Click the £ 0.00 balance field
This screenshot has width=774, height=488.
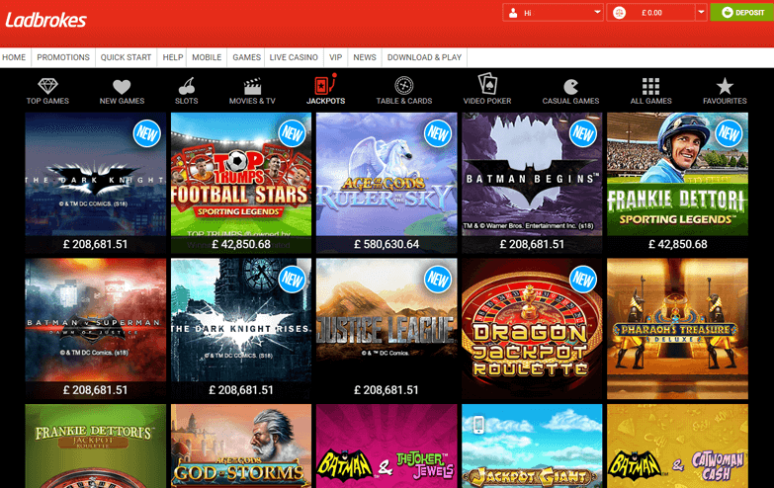point(651,13)
